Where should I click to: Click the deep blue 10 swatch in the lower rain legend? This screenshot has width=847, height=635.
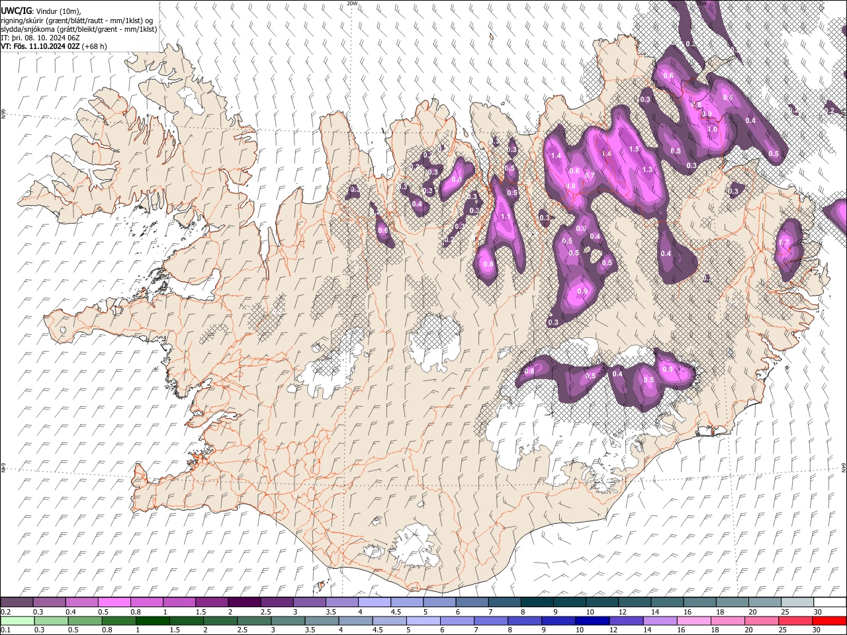[x=592, y=620]
